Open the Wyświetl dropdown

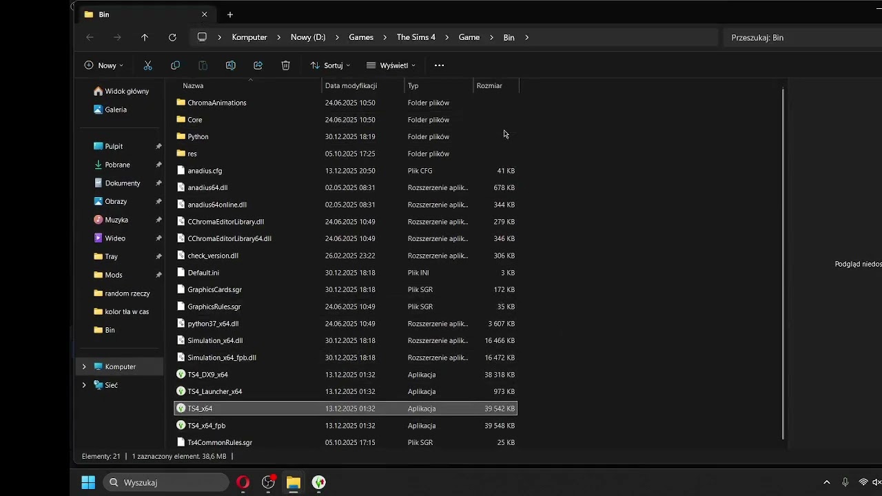click(391, 65)
